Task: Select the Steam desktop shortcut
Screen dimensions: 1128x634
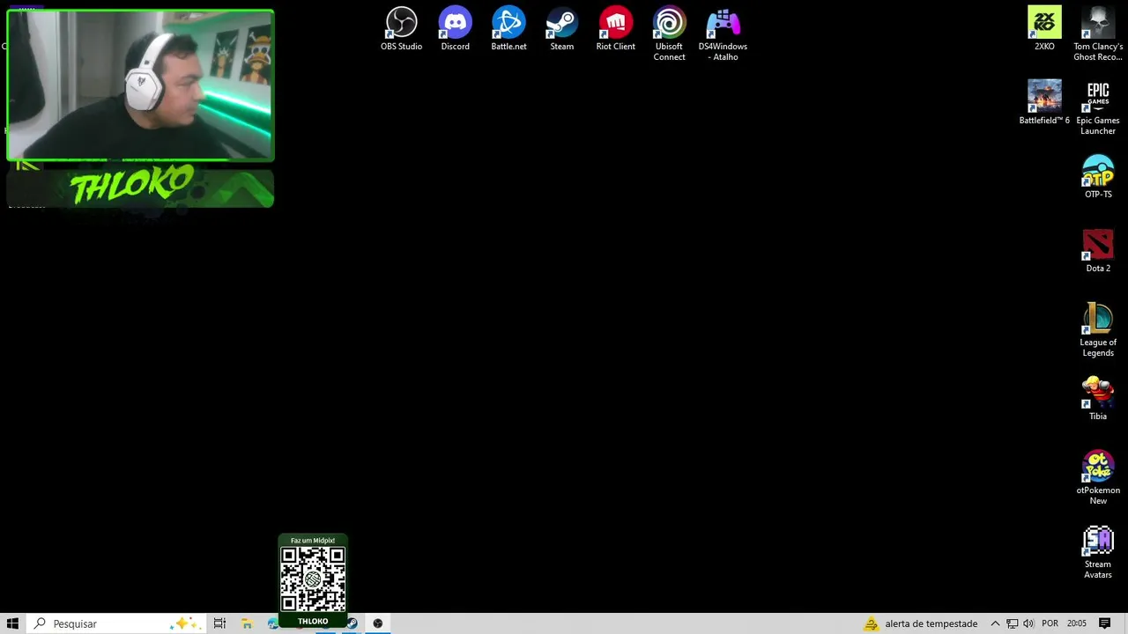Action: click(561, 29)
